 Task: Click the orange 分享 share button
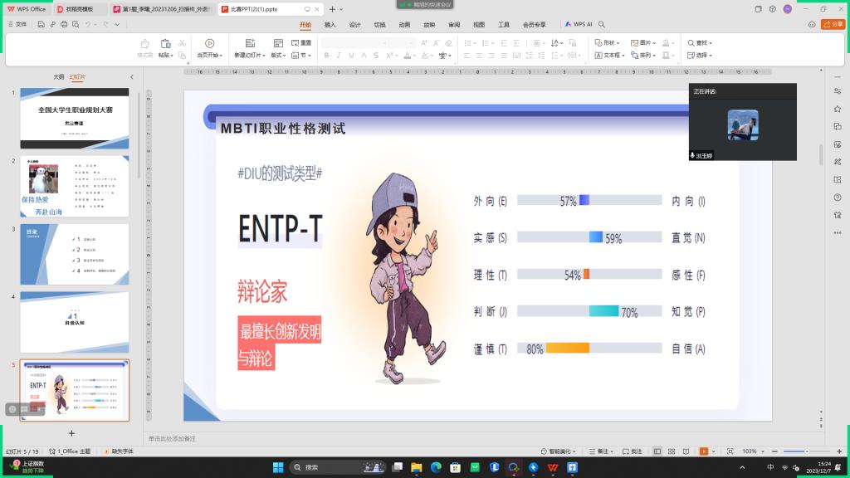[x=832, y=24]
